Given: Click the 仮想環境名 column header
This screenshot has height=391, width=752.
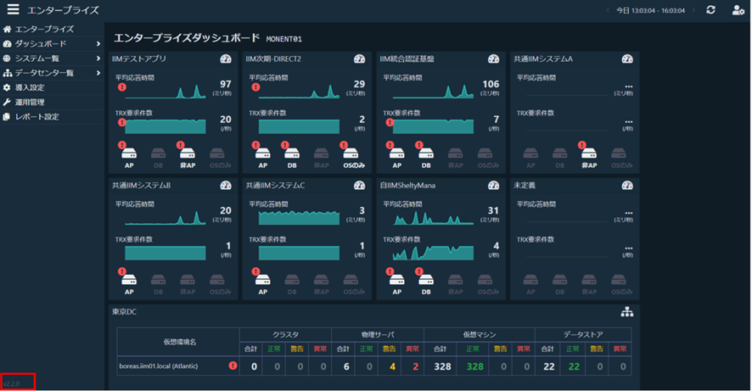Looking at the screenshot, I should click(179, 342).
